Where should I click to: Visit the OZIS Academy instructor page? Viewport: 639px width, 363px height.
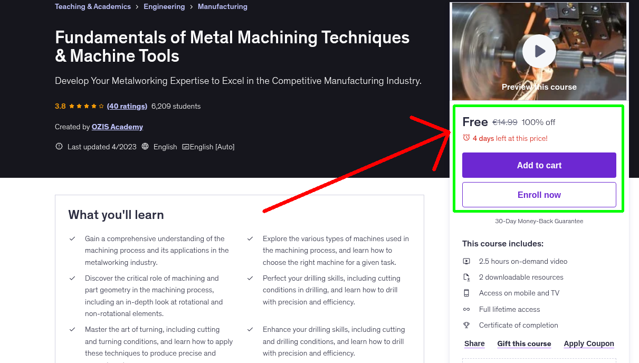tap(117, 127)
